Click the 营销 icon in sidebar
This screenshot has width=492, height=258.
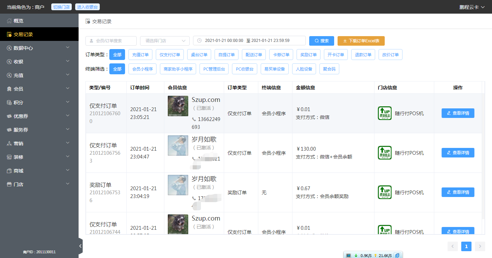click(9, 143)
